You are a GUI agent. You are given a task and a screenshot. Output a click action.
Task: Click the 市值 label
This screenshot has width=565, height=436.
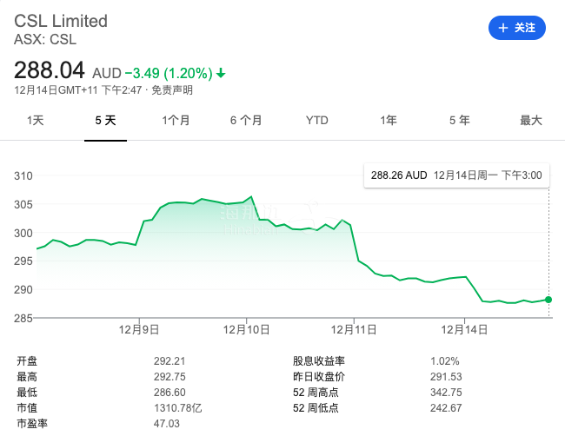pos(27,408)
